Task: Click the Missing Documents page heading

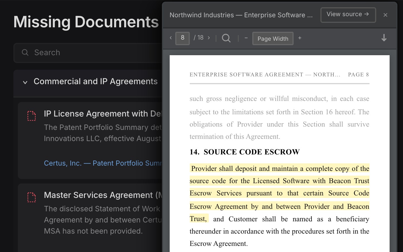Action: click(x=86, y=22)
